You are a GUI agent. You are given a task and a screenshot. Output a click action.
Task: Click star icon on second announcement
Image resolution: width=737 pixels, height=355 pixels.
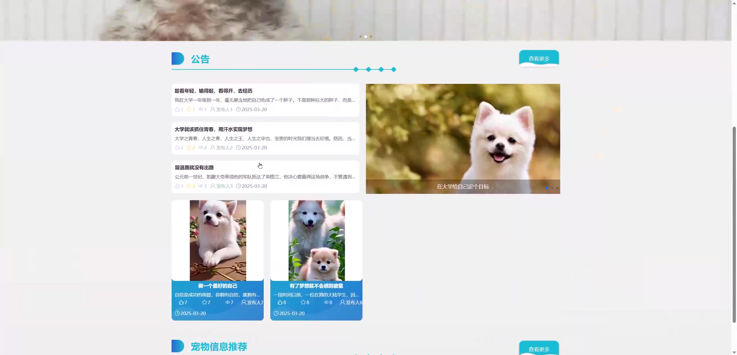[x=189, y=148]
